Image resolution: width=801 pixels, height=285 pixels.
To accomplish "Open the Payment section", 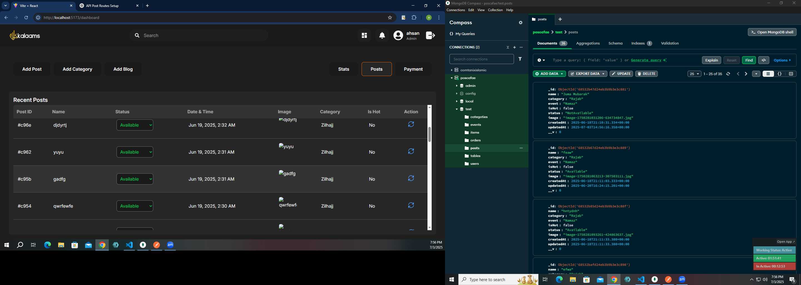I will click(413, 69).
